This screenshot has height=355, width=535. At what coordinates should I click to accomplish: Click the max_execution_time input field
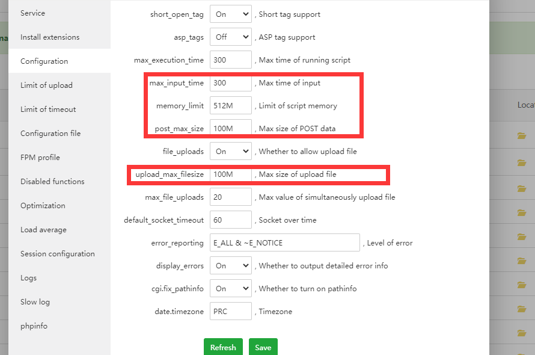pyautogui.click(x=230, y=60)
